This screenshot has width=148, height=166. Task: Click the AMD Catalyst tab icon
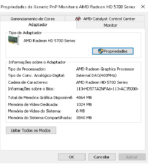click(78, 19)
